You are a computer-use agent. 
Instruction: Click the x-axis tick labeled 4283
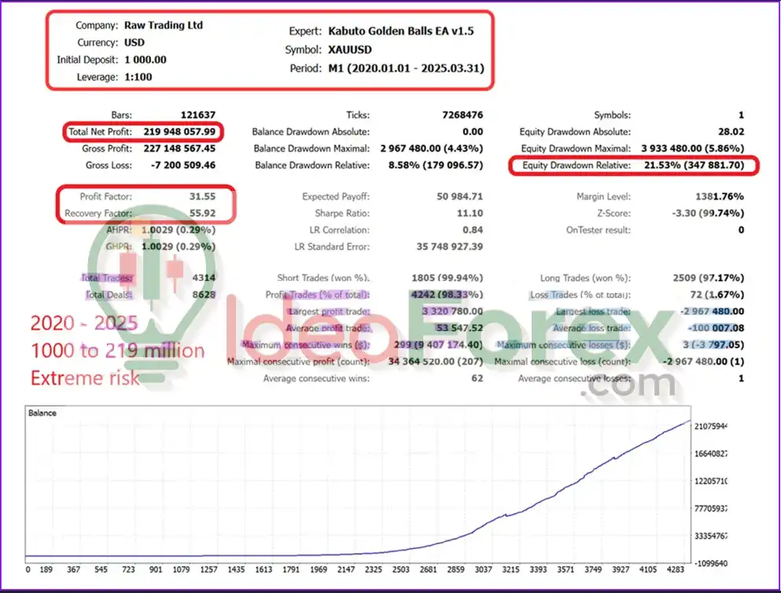pyautogui.click(x=676, y=569)
